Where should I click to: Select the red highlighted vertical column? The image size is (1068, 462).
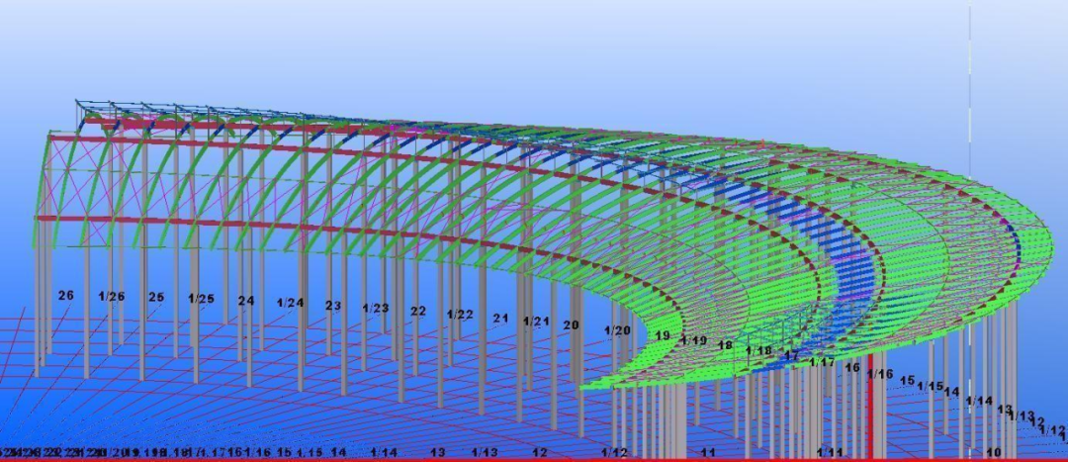870,406
